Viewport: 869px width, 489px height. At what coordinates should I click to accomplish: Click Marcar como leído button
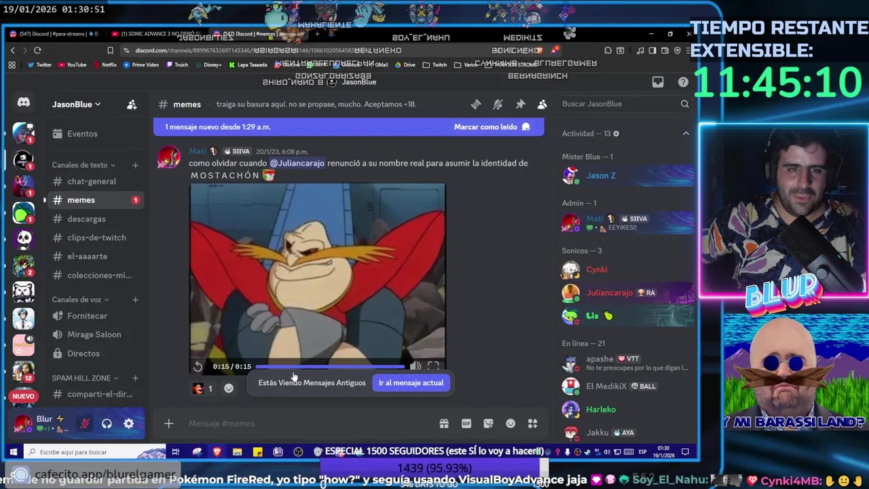(x=492, y=127)
